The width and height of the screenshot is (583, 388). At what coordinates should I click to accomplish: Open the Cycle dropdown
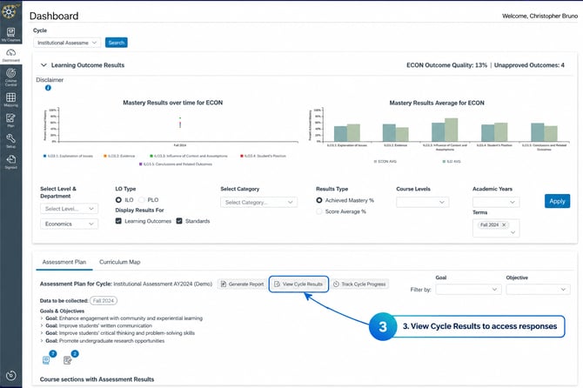click(67, 43)
